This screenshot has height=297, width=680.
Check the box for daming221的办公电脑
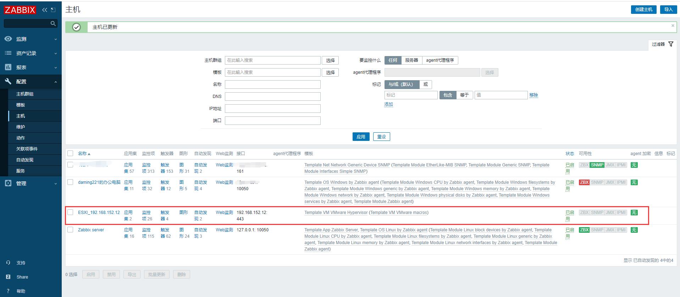point(70,182)
